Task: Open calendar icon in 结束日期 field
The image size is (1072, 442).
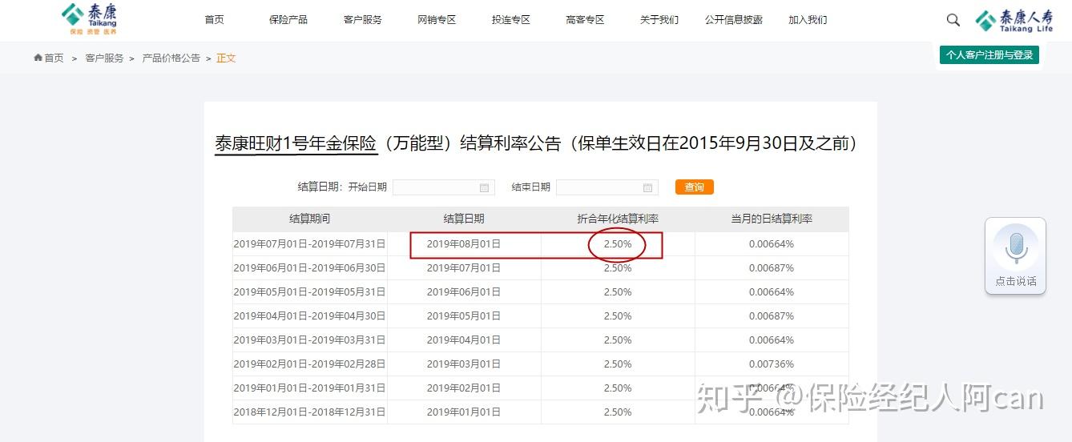Action: click(x=647, y=187)
